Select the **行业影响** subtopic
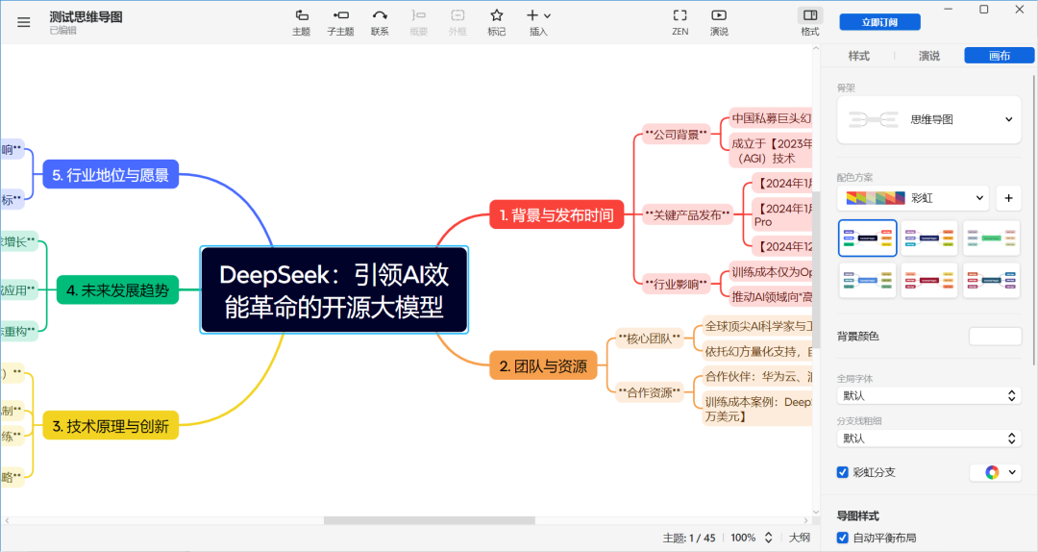This screenshot has width=1038, height=552. click(676, 284)
